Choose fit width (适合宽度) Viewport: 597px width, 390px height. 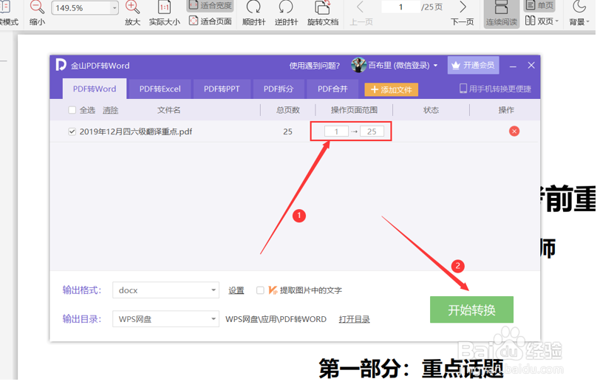[211, 5]
